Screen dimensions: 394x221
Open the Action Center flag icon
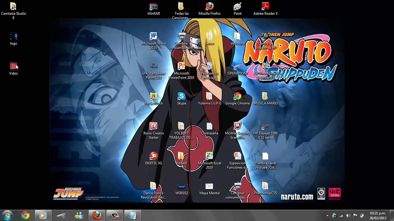coord(355,215)
